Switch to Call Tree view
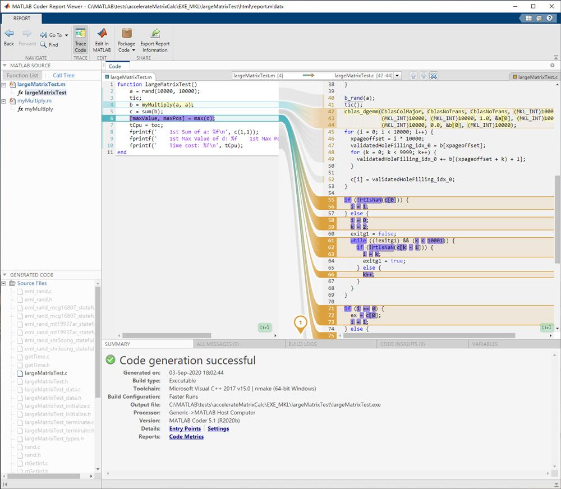Screen dimensions: 561x489 click(x=63, y=75)
